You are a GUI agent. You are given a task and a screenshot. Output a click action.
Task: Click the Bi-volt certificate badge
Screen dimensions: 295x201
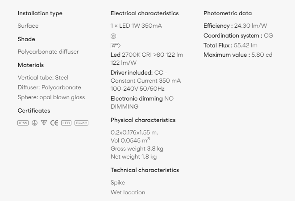[x=82, y=123]
